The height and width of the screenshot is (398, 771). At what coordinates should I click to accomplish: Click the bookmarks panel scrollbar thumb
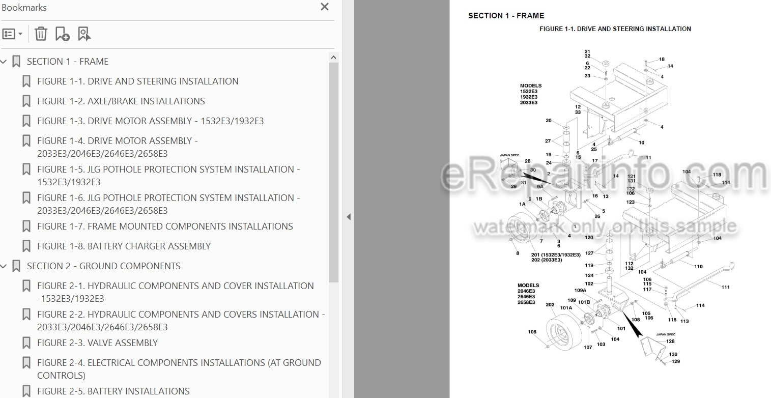333,172
